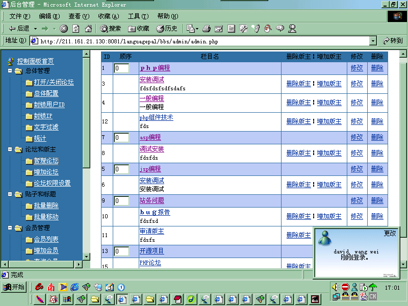Go to the Home page icon

tap(88, 29)
